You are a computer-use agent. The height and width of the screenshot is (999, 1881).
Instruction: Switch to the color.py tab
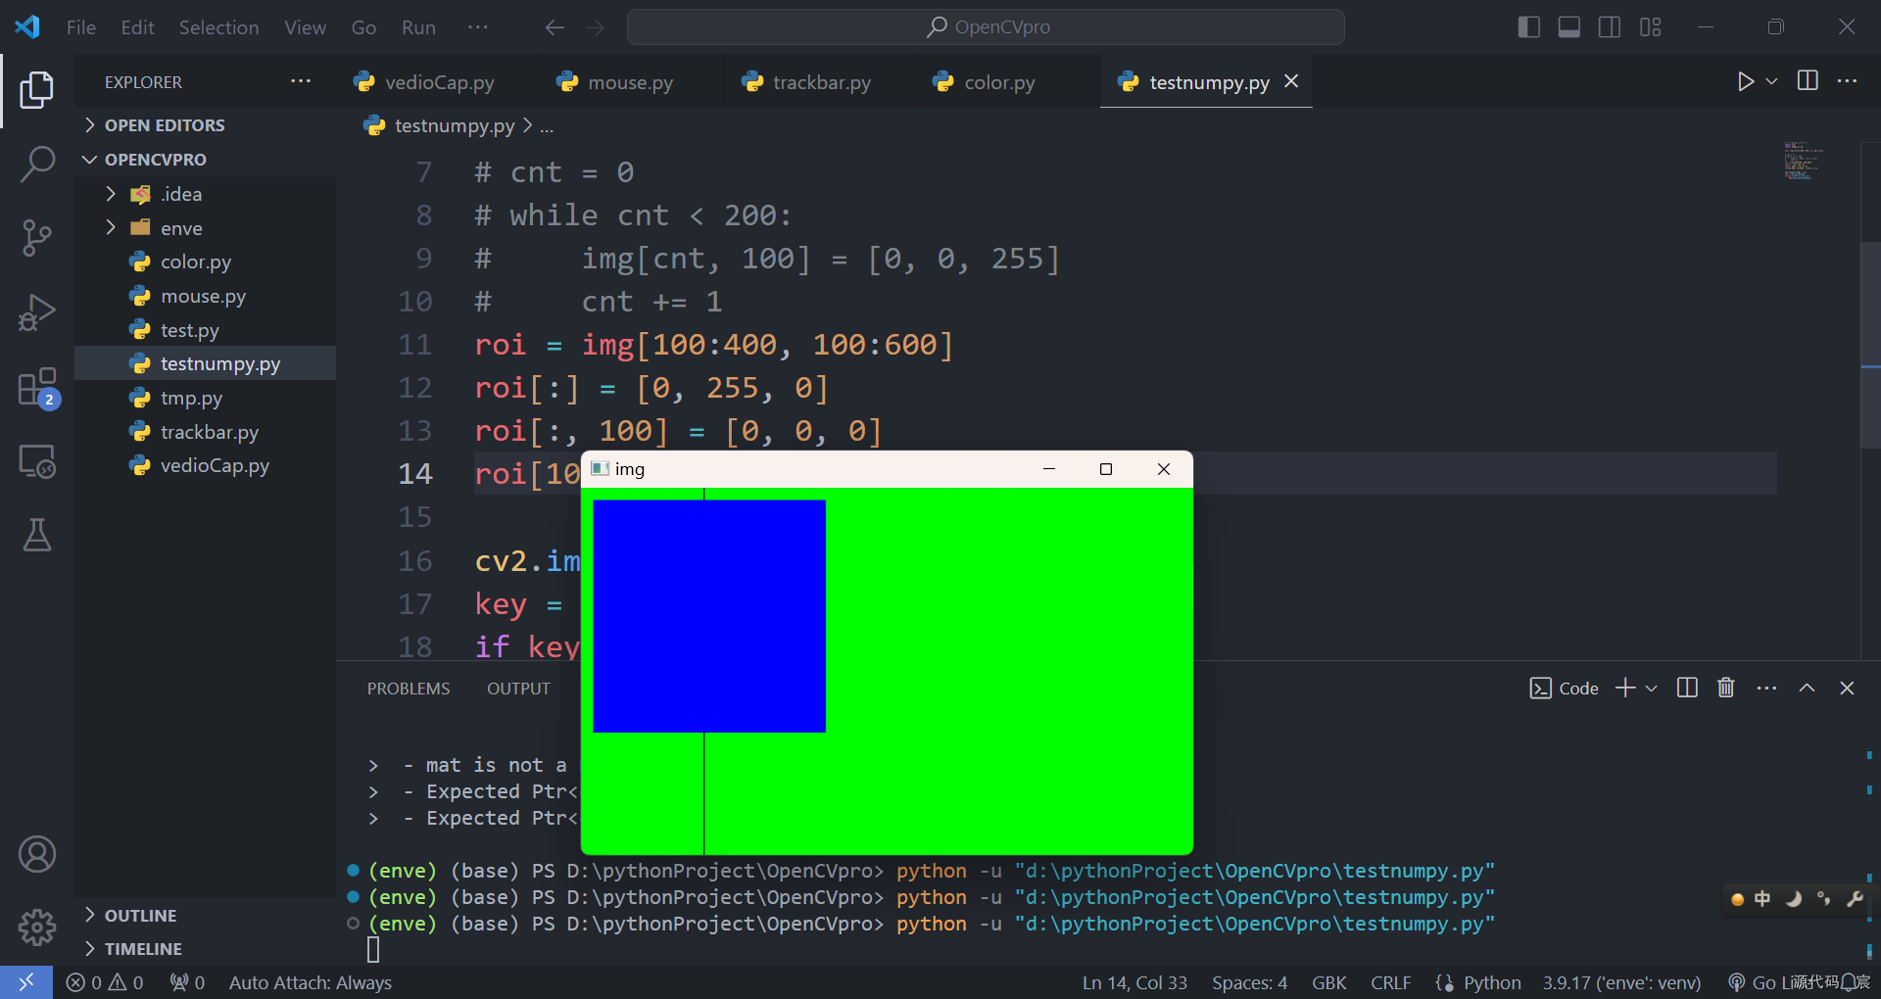998,82
